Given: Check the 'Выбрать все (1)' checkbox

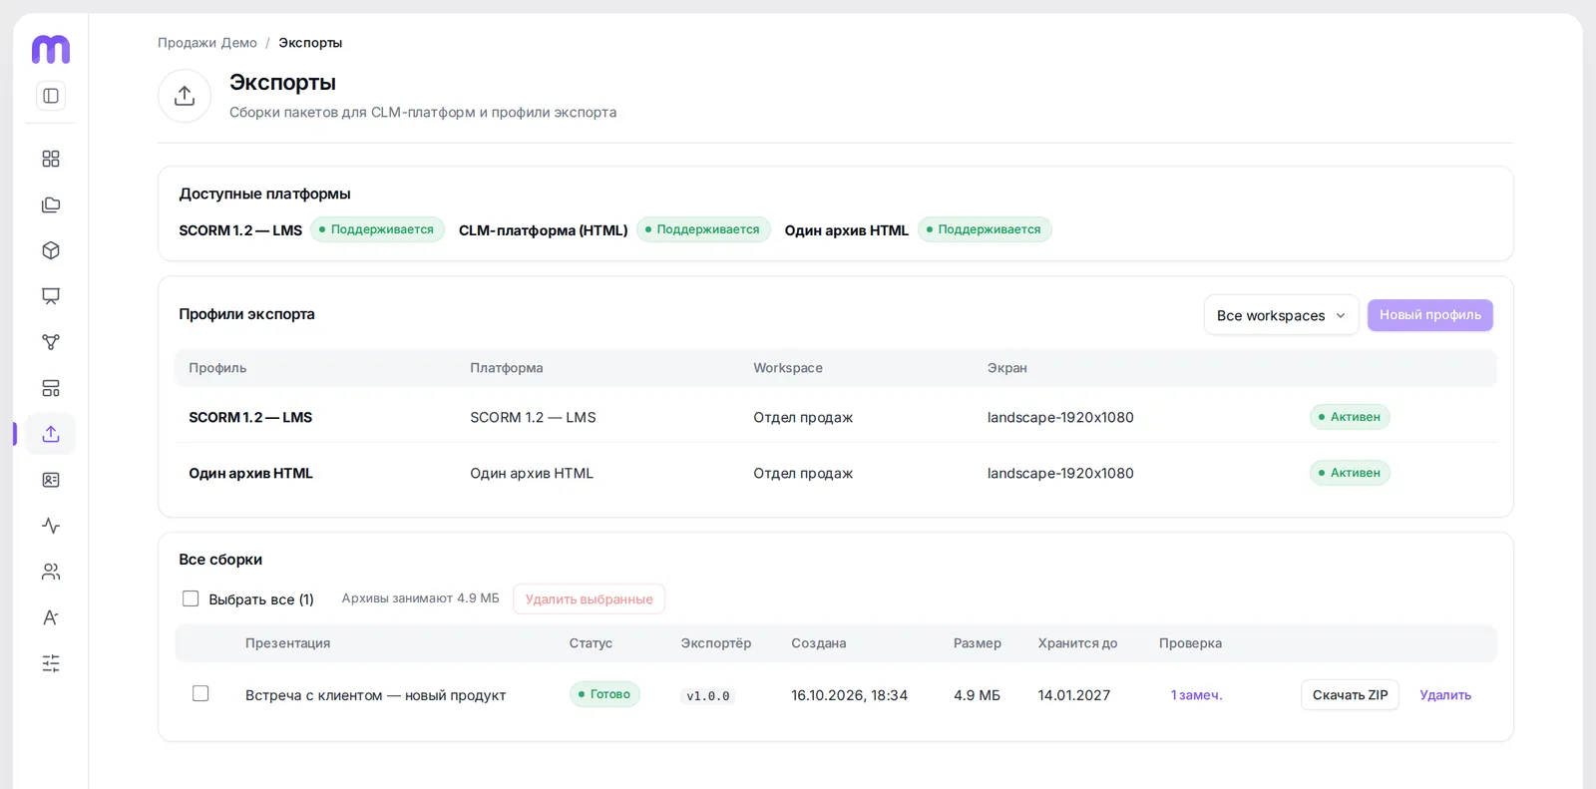Looking at the screenshot, I should [191, 598].
